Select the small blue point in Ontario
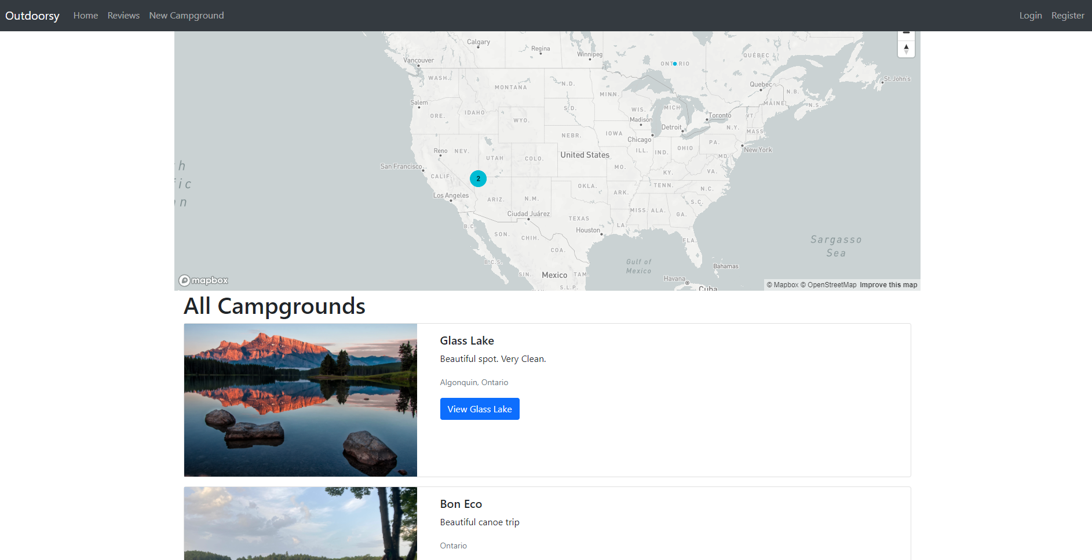 click(x=675, y=64)
